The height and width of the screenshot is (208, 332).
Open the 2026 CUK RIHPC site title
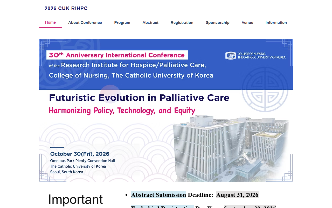coord(66,9)
